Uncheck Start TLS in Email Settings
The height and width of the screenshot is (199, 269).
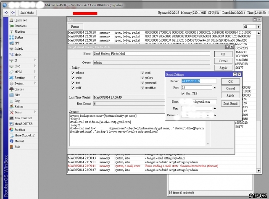[x=183, y=94]
